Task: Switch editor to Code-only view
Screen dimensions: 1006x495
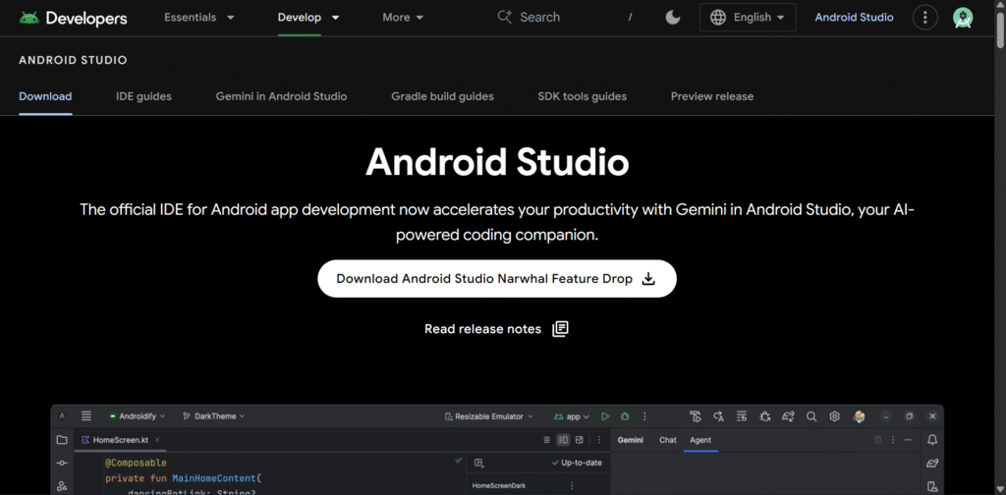Action: [546, 440]
